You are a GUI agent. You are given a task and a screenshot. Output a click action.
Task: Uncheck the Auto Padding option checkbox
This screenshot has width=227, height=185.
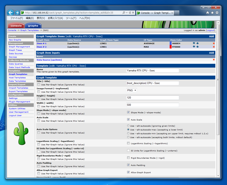coord(128,165)
